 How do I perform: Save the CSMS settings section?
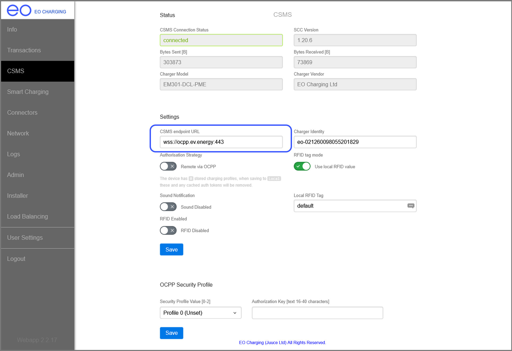(x=171, y=249)
